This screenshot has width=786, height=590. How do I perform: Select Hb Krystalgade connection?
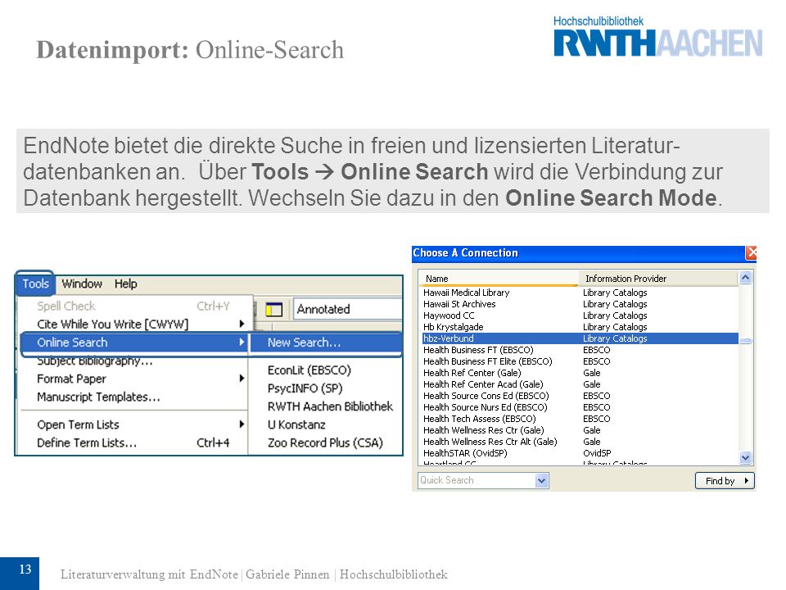[x=580, y=327]
